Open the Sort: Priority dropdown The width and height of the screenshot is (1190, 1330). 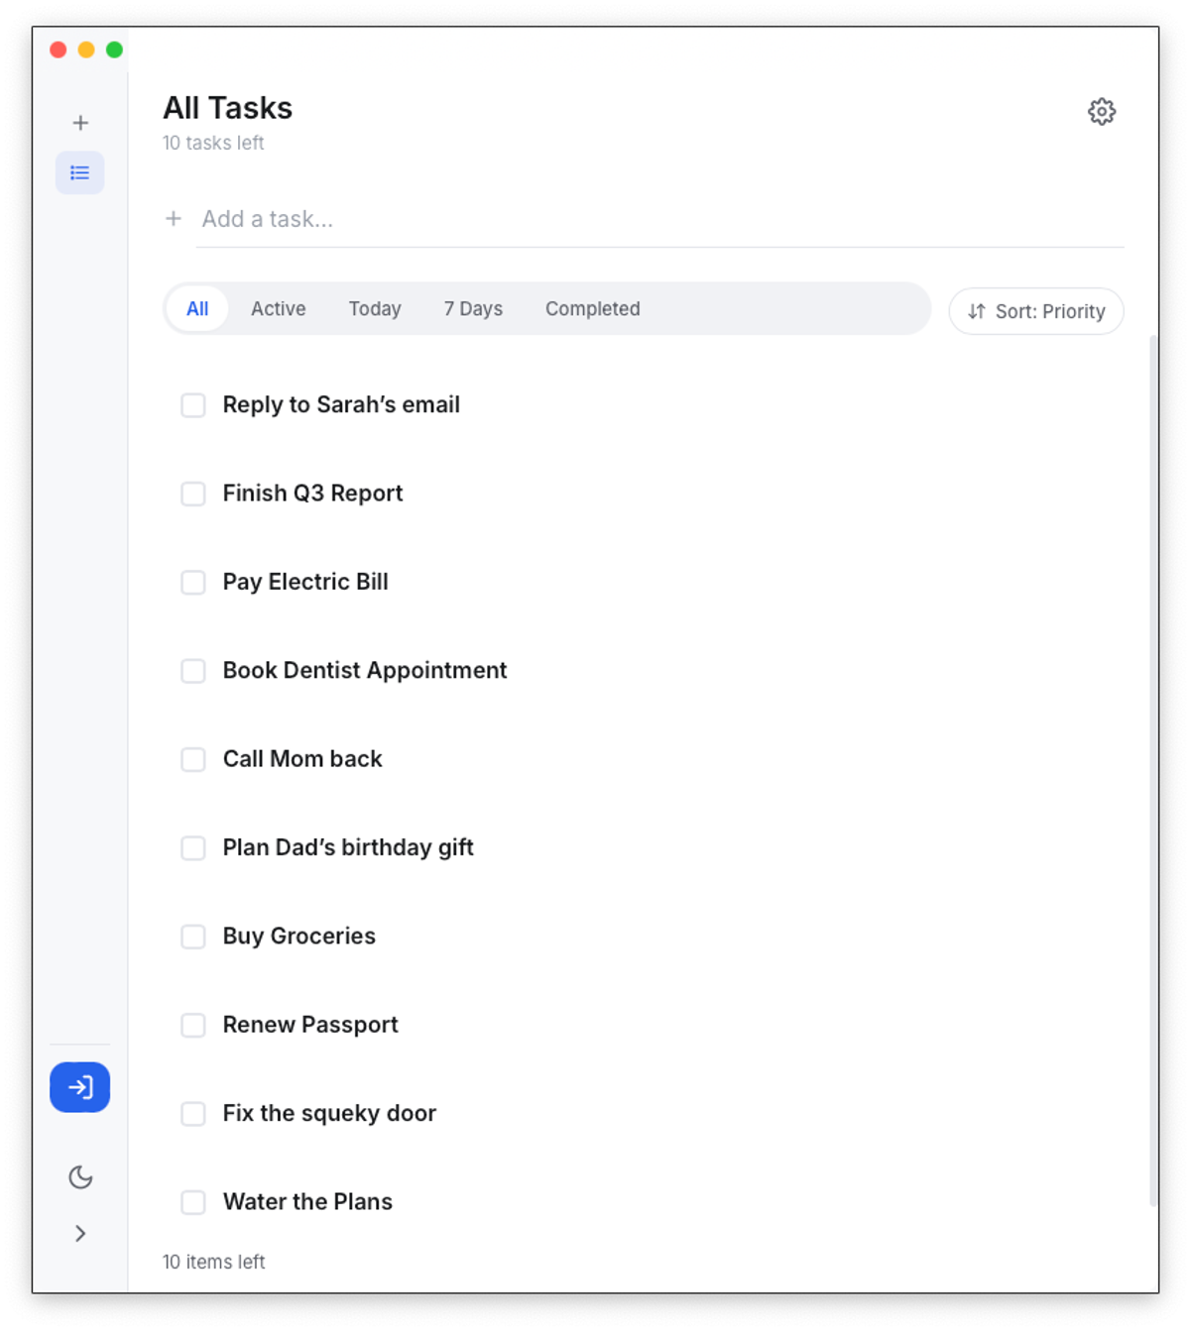1036,311
